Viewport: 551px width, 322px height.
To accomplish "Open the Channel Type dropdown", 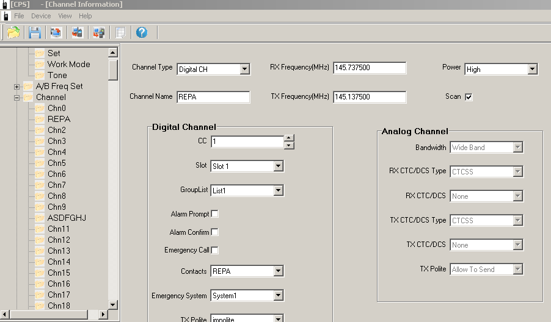I will [x=244, y=70].
